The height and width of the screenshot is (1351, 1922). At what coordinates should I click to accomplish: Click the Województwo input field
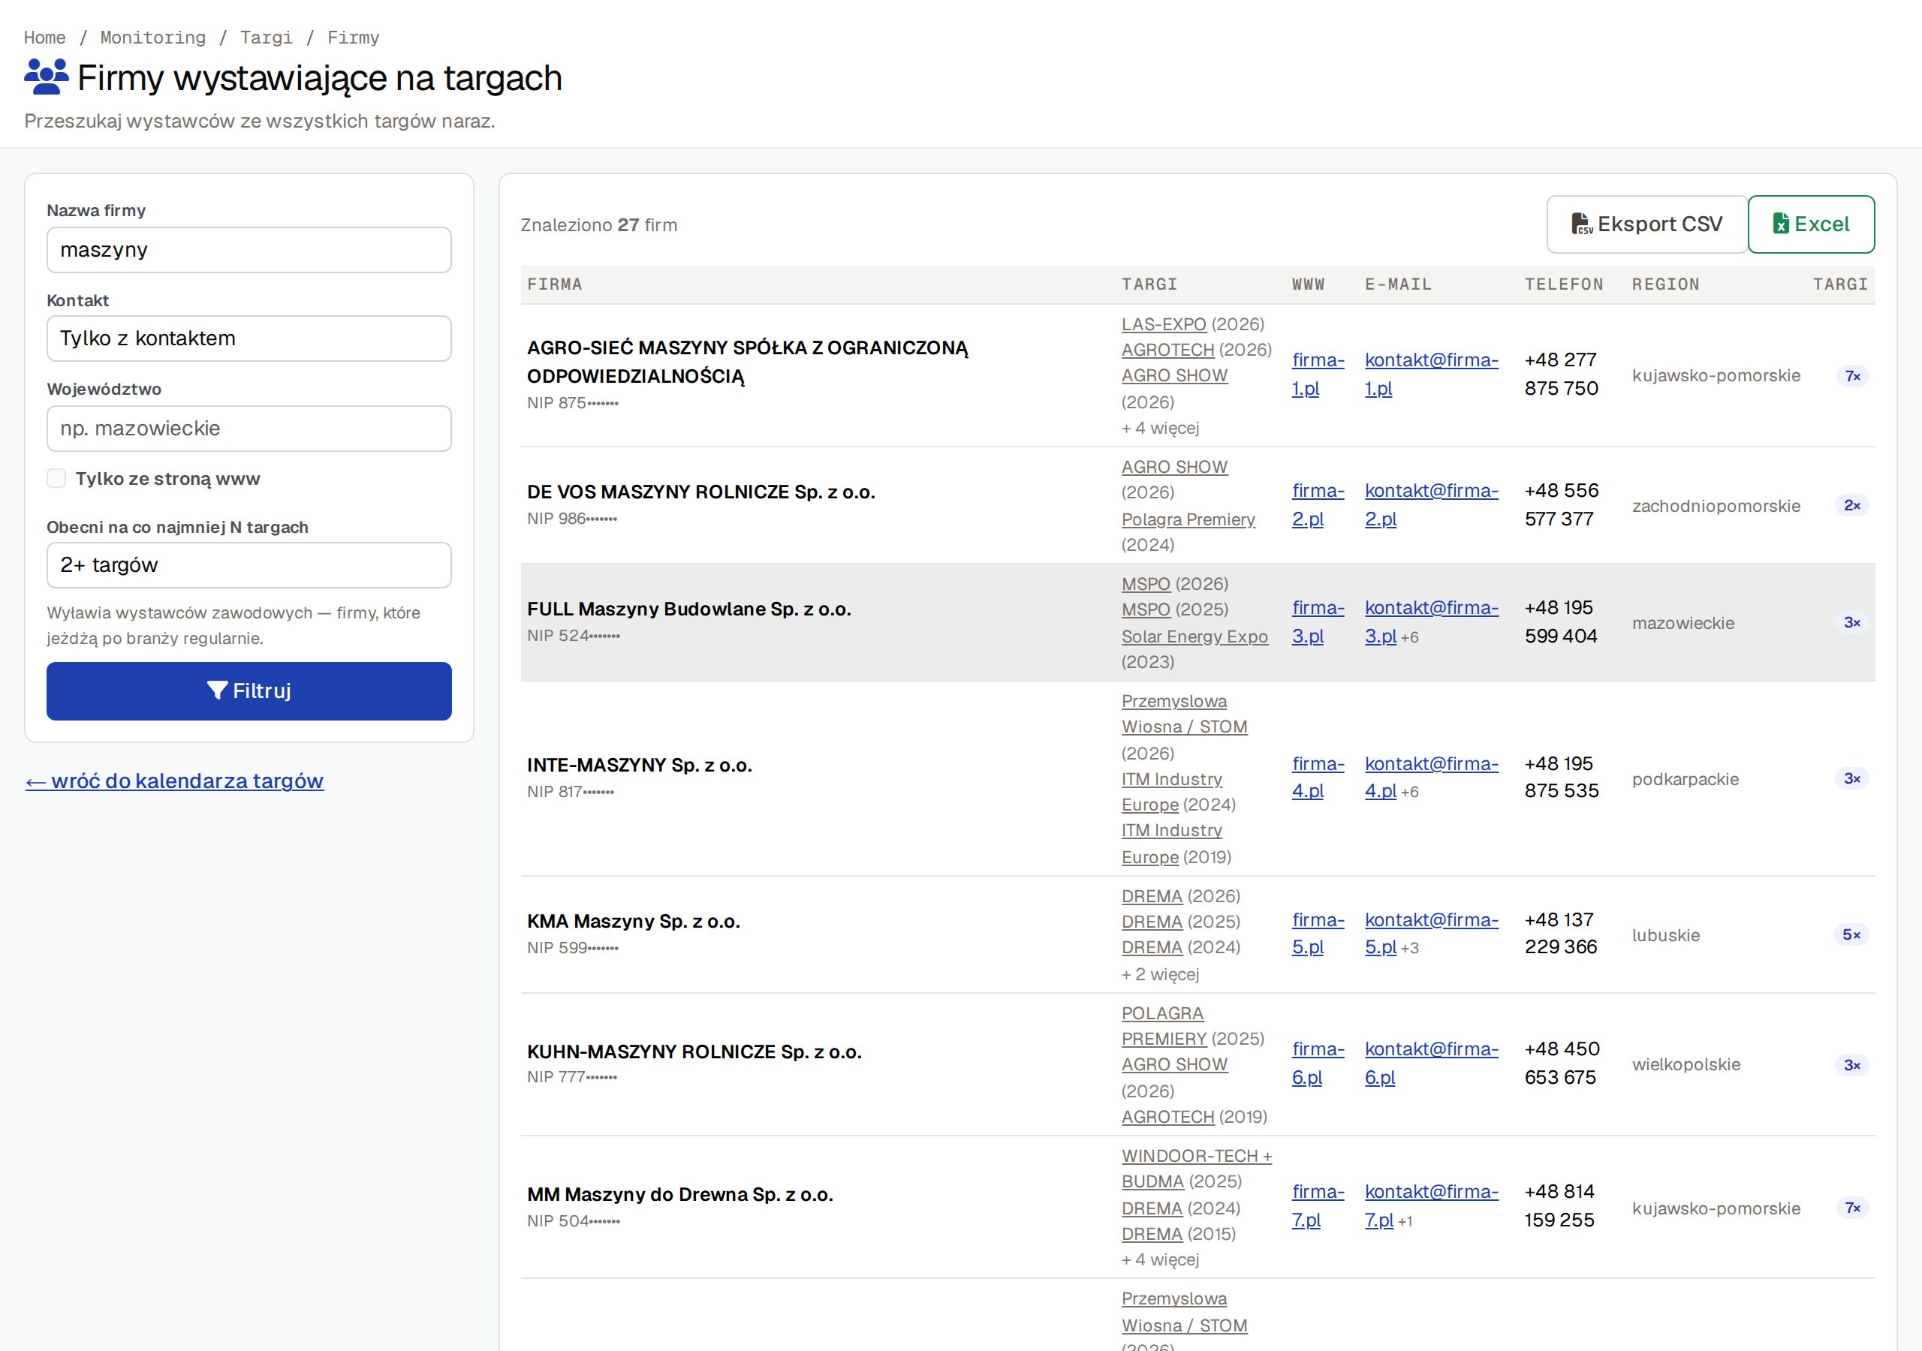(x=249, y=429)
